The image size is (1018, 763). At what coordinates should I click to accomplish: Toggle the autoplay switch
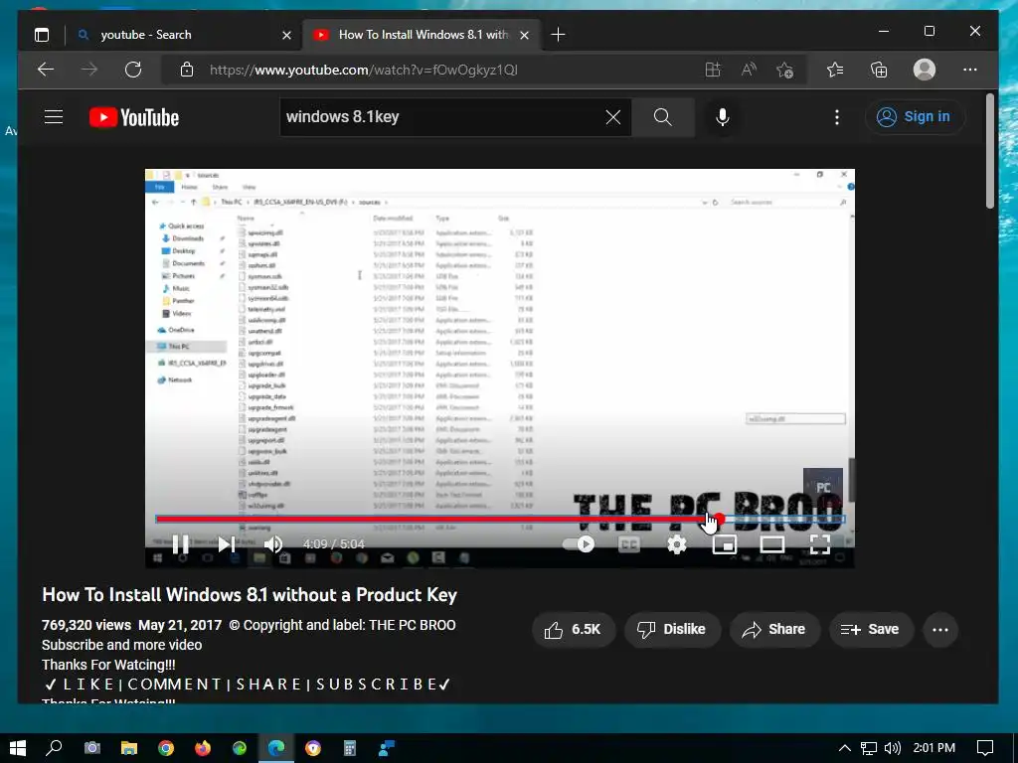[579, 543]
